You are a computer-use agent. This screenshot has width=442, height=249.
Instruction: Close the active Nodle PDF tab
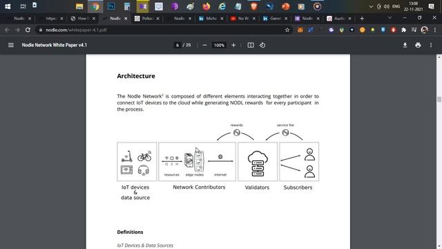pyautogui.click(x=126, y=19)
